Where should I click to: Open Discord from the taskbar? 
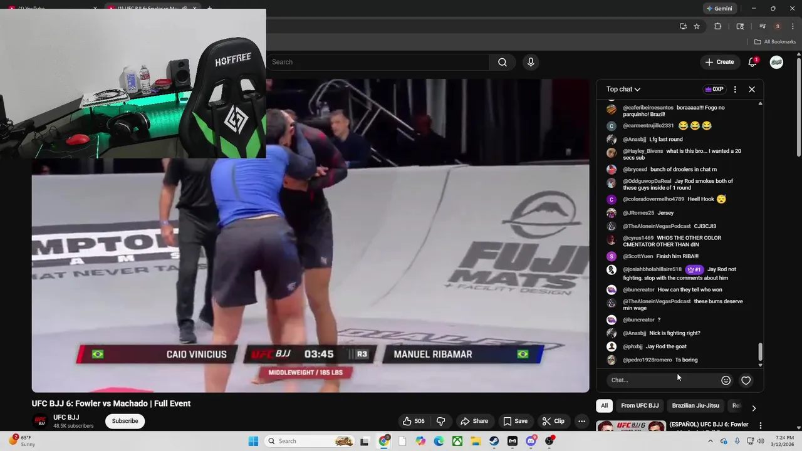(x=531, y=441)
